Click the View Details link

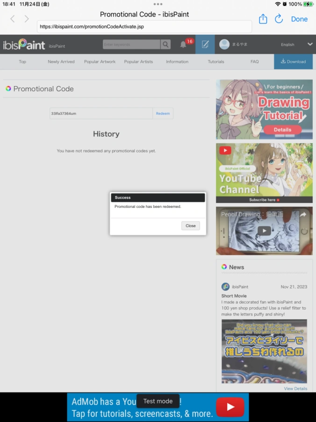295,388
